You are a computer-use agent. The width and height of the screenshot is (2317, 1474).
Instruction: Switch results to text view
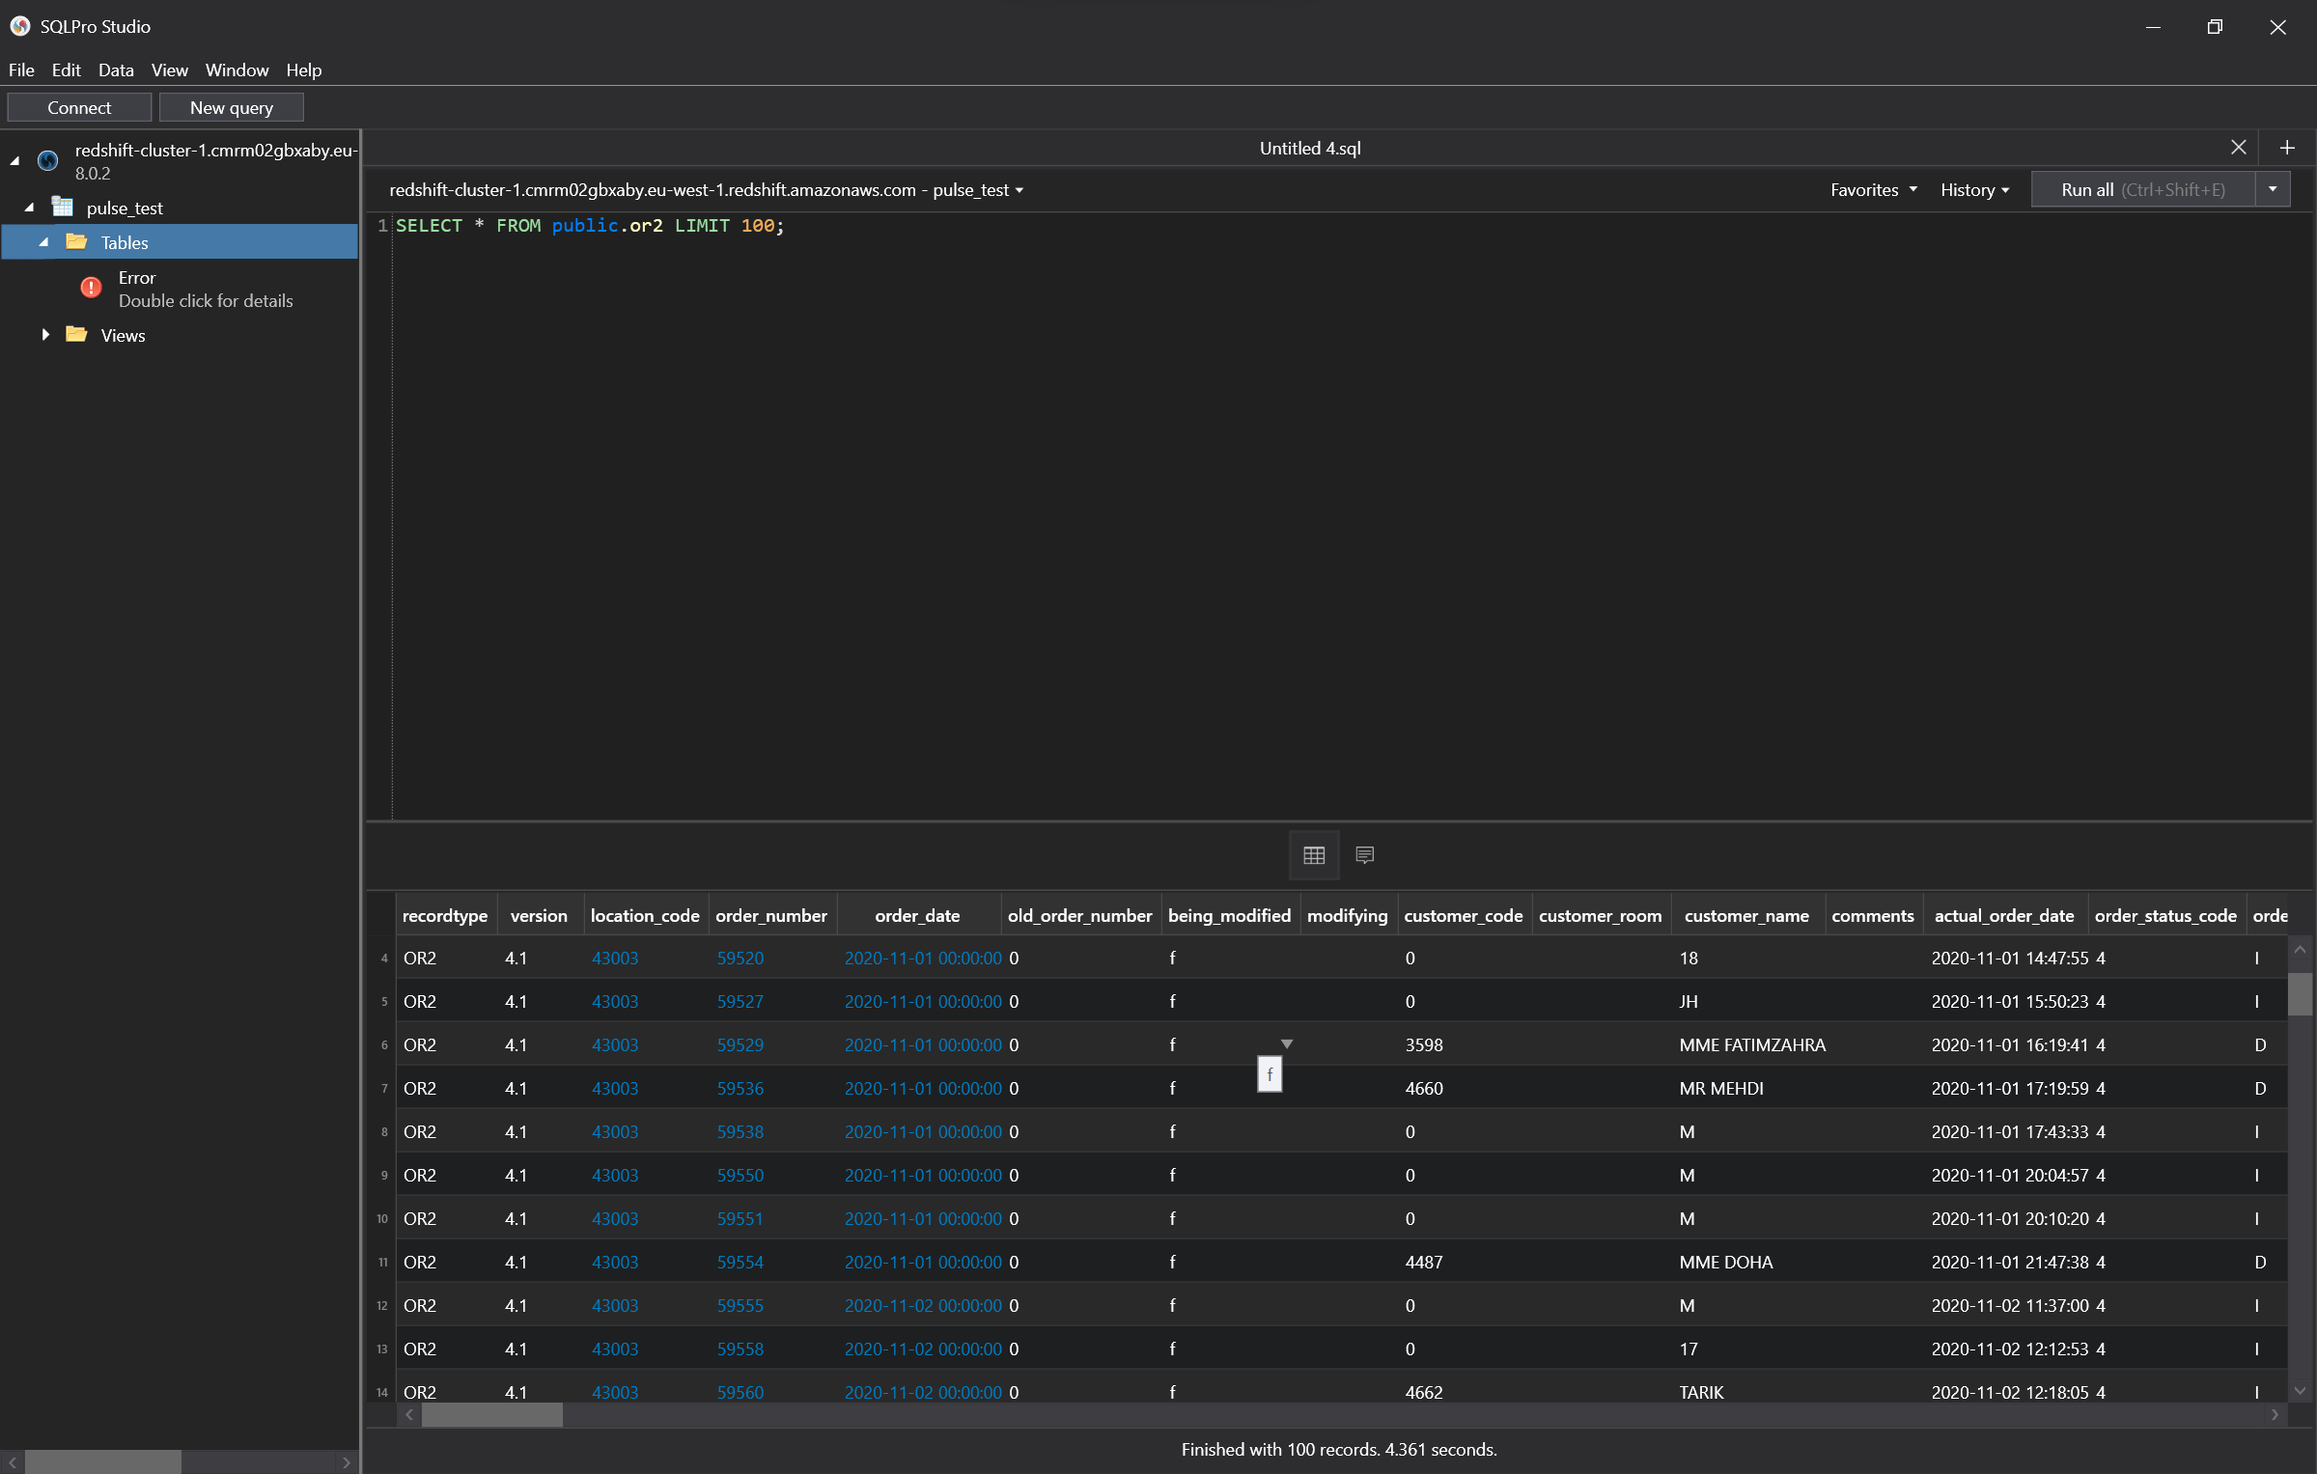pyautogui.click(x=1363, y=855)
